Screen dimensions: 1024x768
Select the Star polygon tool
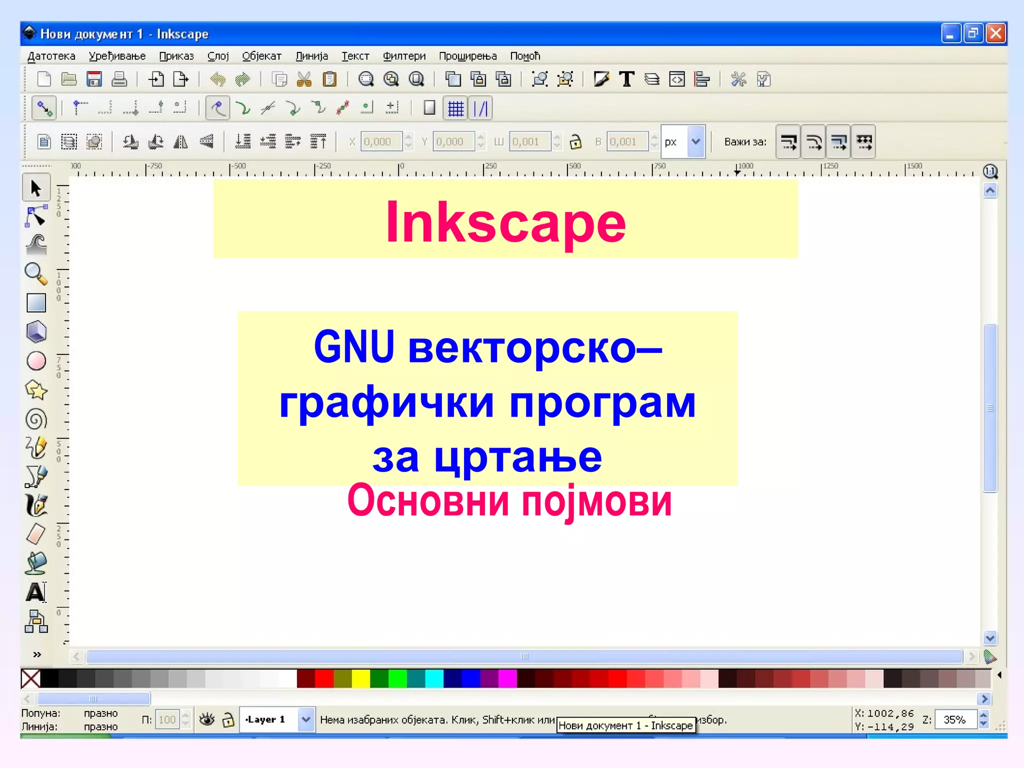[x=36, y=390]
